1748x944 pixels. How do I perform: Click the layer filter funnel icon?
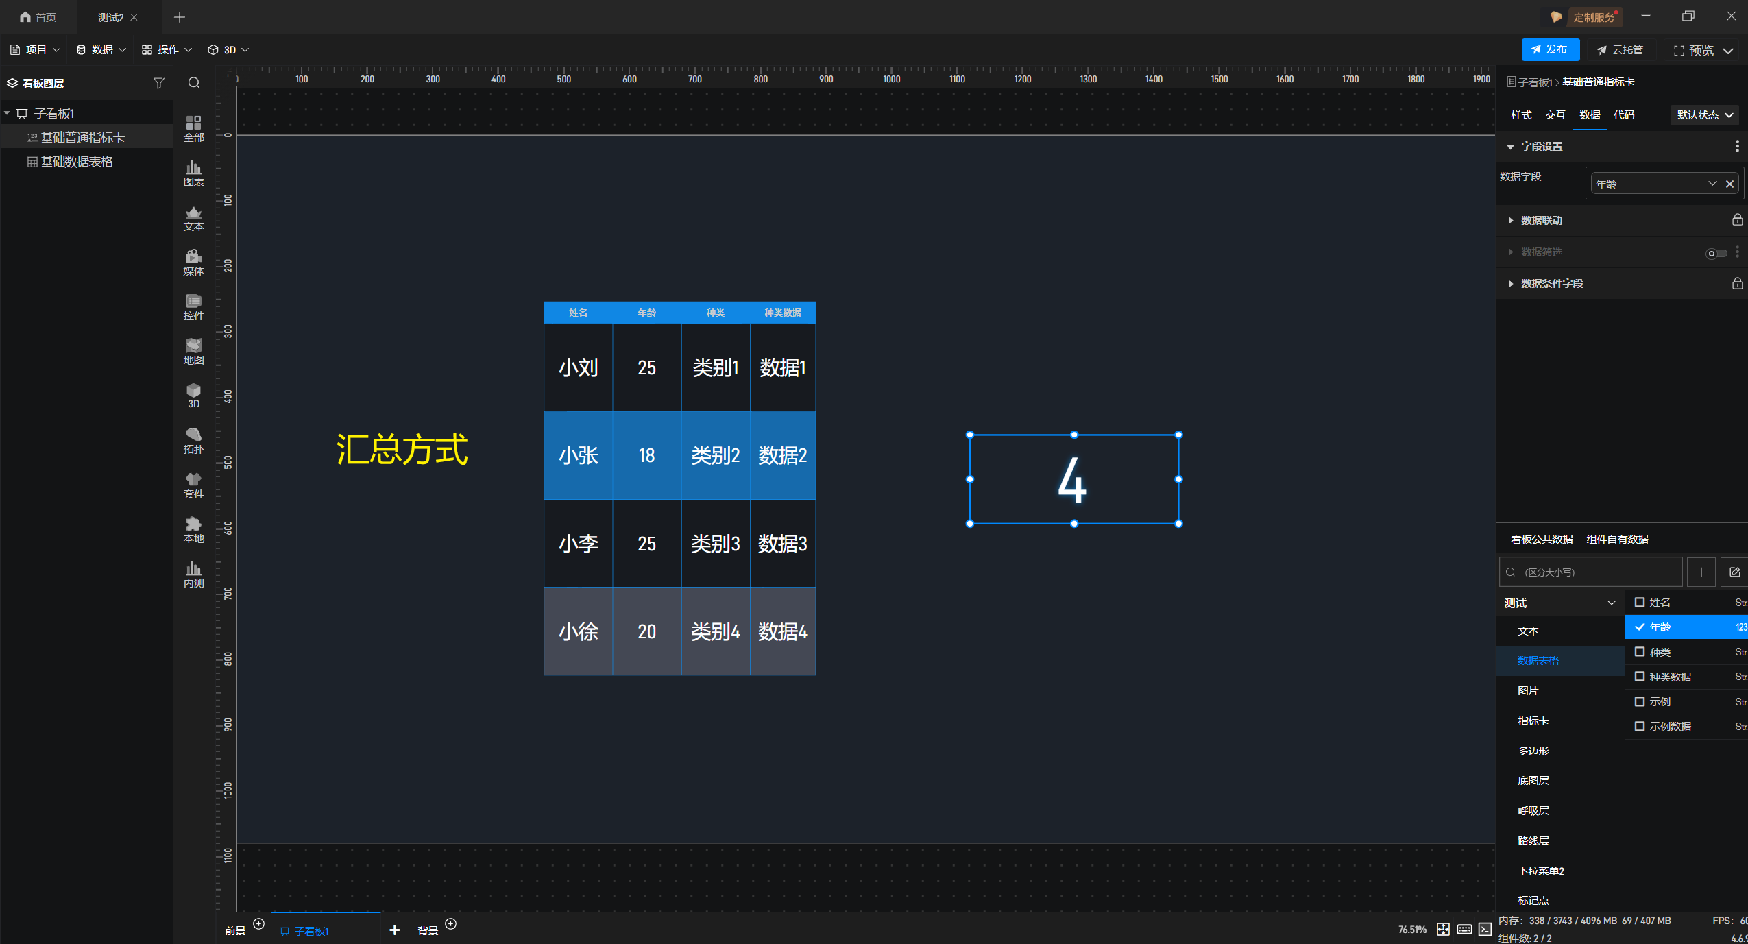pos(159,83)
